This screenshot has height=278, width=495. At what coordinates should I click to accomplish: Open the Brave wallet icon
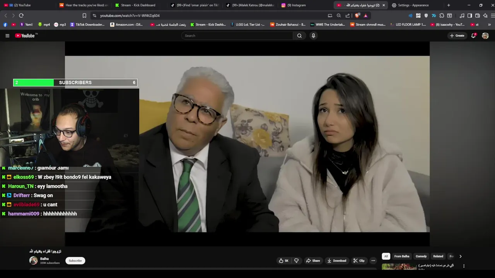click(x=478, y=15)
